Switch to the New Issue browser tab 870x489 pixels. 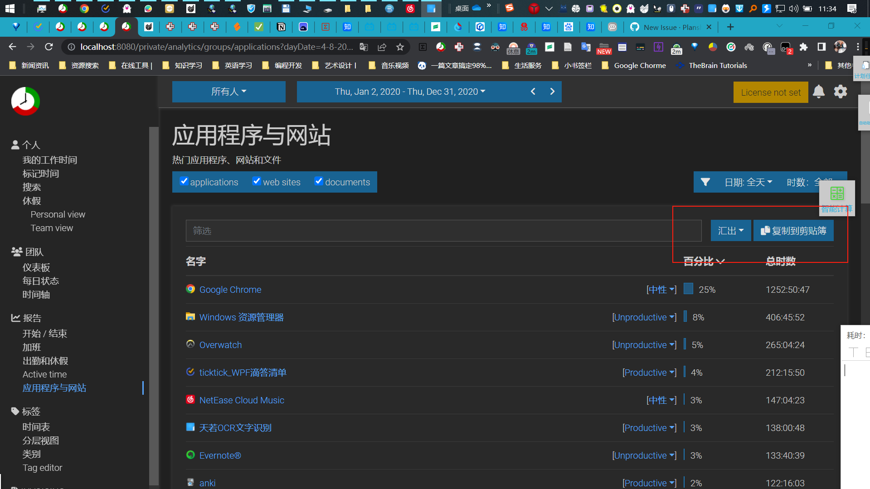[666, 27]
